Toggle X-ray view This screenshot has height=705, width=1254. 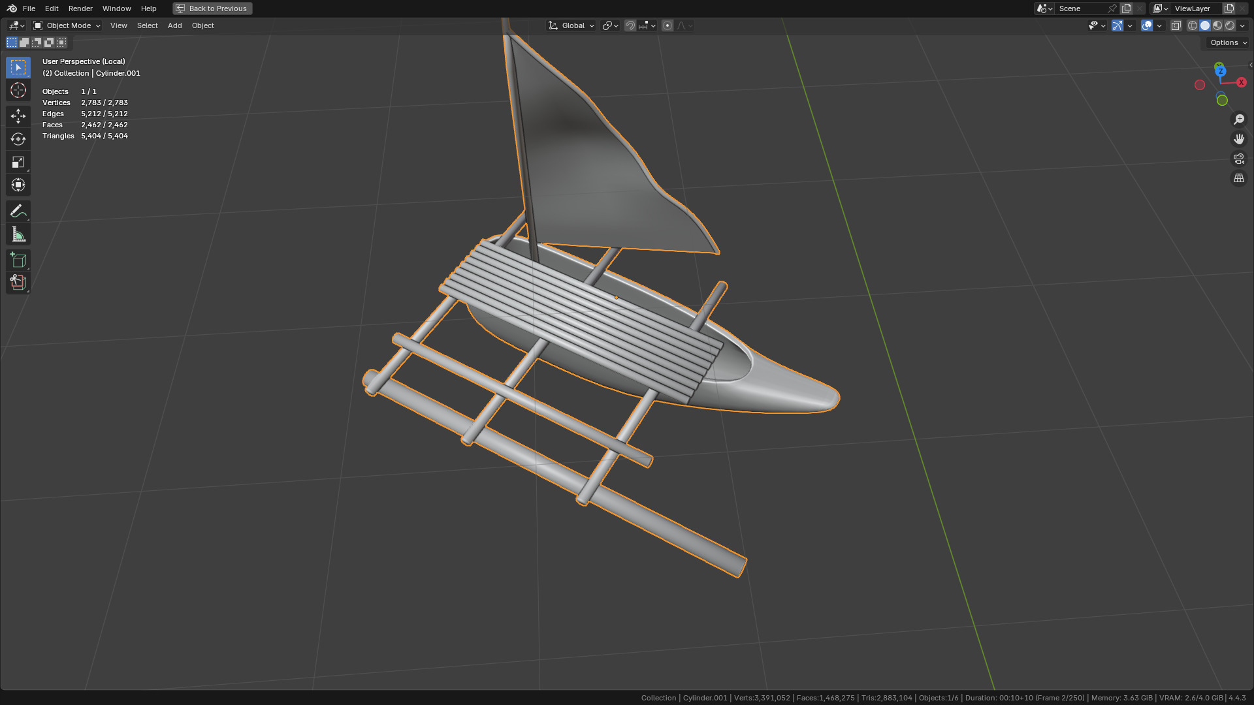point(1176,25)
